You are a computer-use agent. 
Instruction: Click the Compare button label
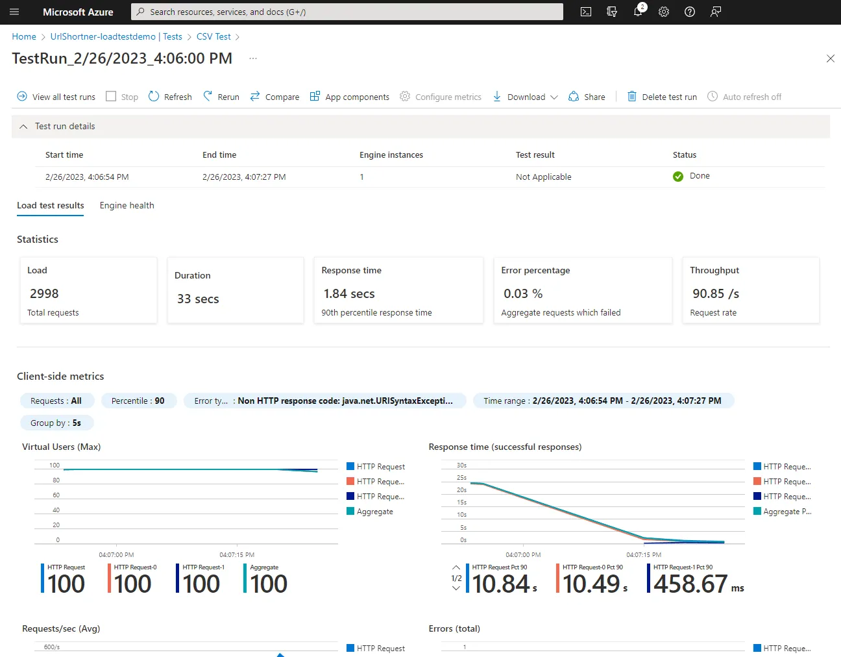[282, 97]
